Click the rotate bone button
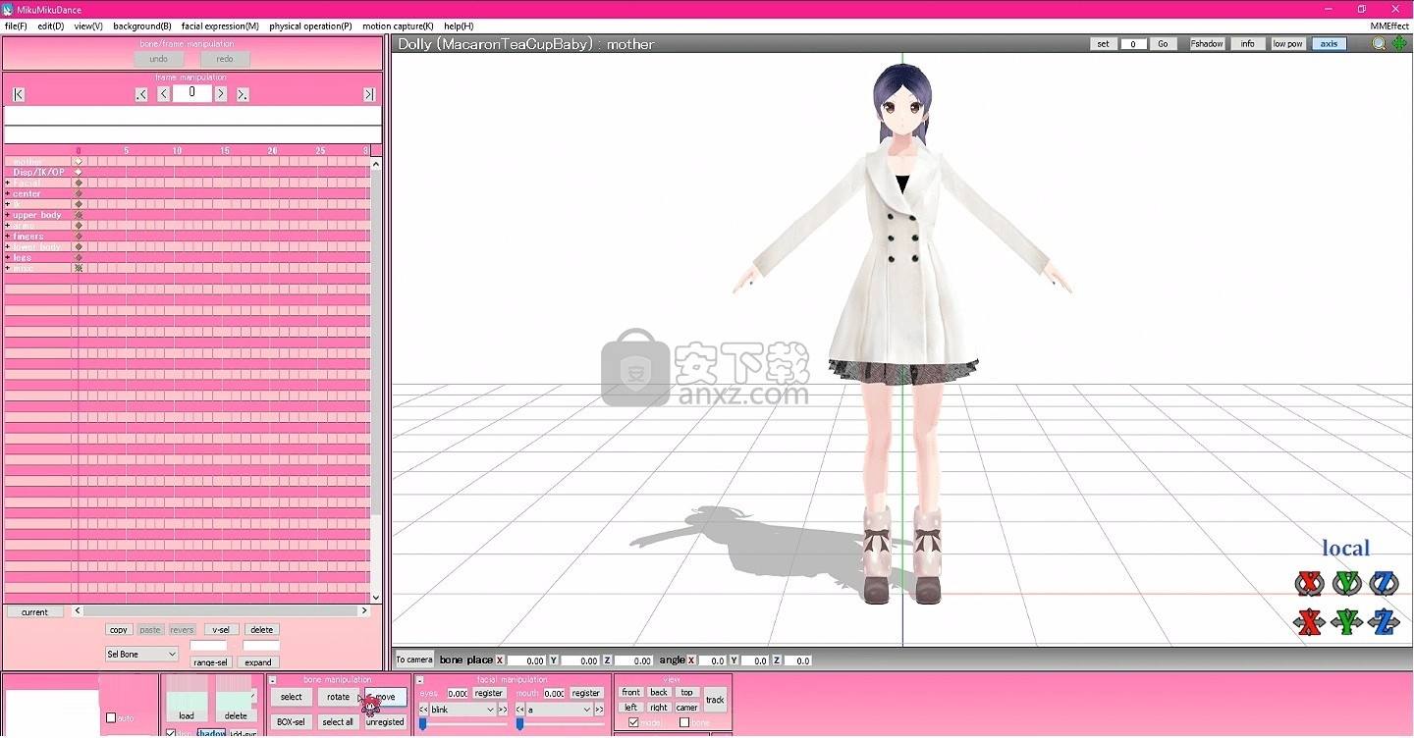The width and height of the screenshot is (1414, 738). point(339,697)
